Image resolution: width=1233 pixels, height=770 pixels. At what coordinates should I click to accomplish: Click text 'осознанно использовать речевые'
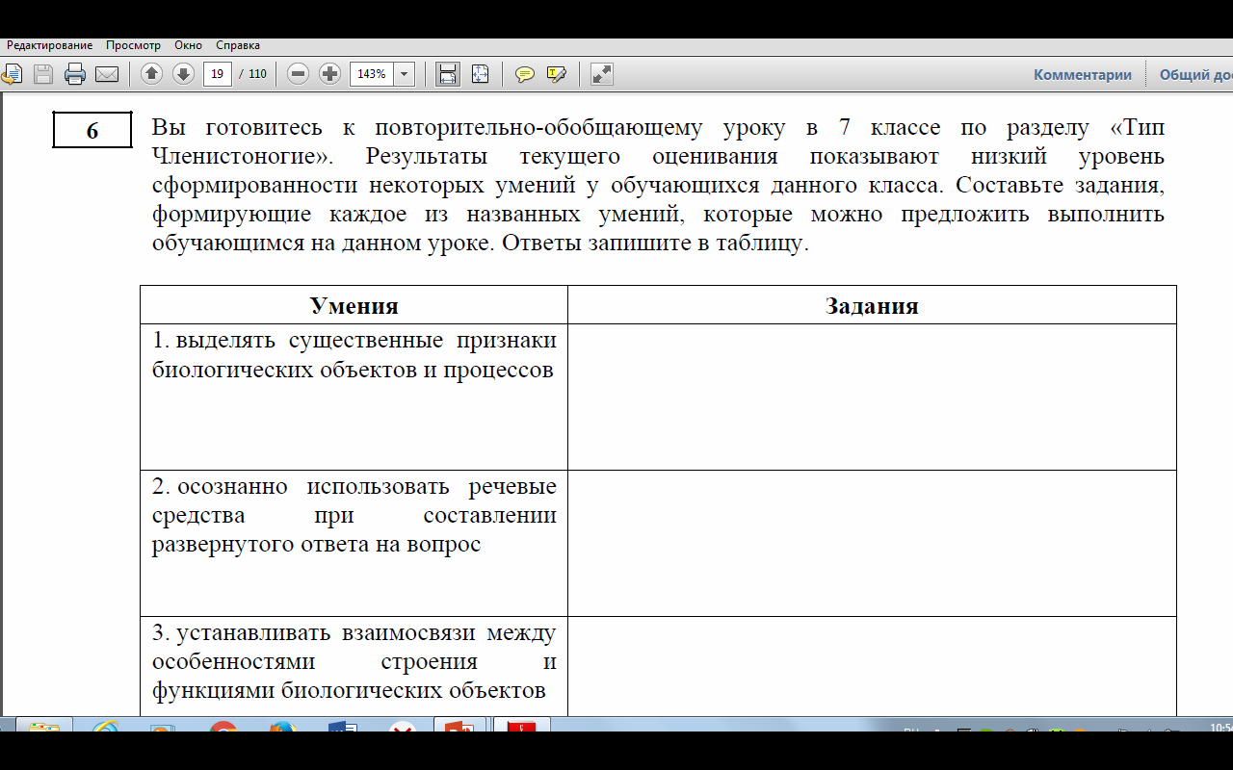click(x=366, y=486)
